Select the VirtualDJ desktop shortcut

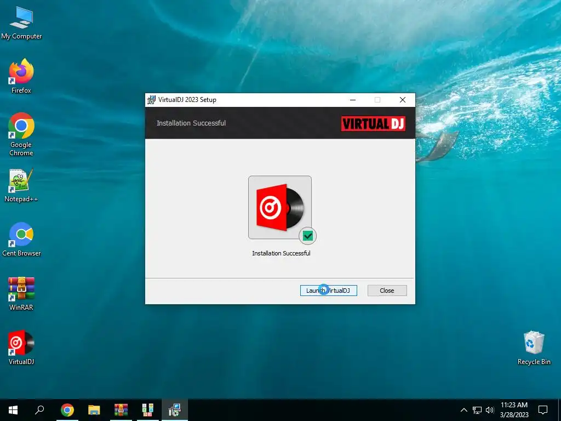(21, 348)
